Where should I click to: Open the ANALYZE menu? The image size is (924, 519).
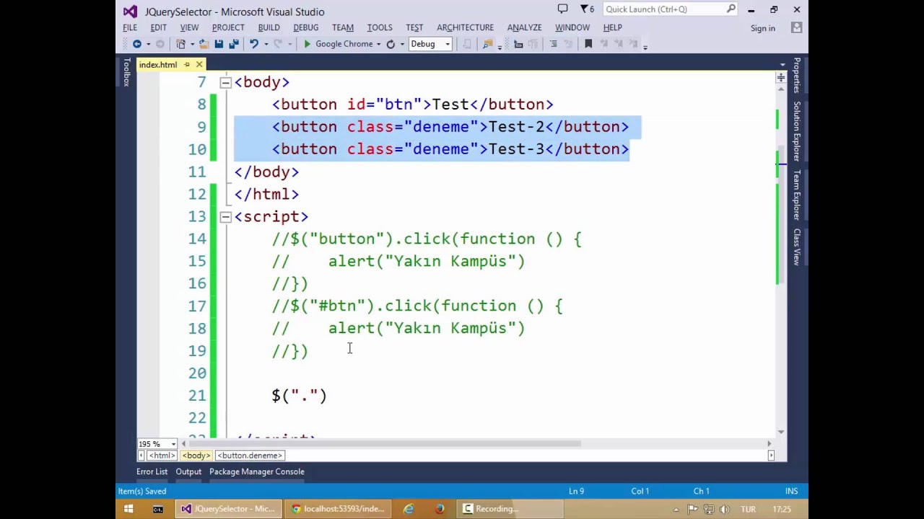pos(524,27)
